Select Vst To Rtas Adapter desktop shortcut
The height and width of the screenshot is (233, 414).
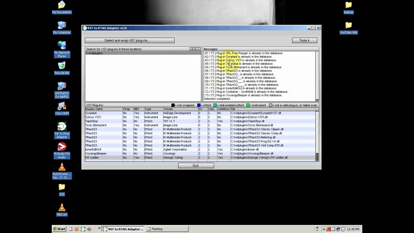coord(62,130)
